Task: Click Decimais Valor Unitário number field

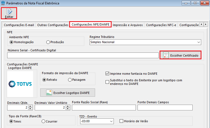Action: point(50,107)
